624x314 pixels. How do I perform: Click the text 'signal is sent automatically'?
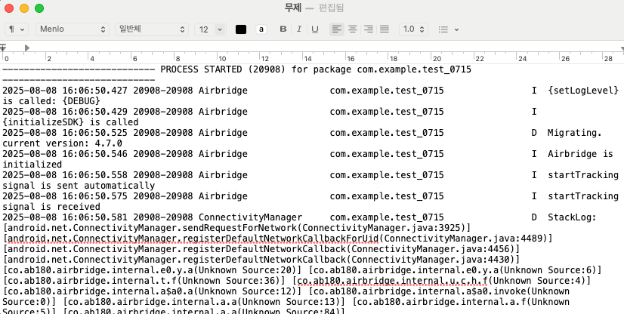coord(79,186)
